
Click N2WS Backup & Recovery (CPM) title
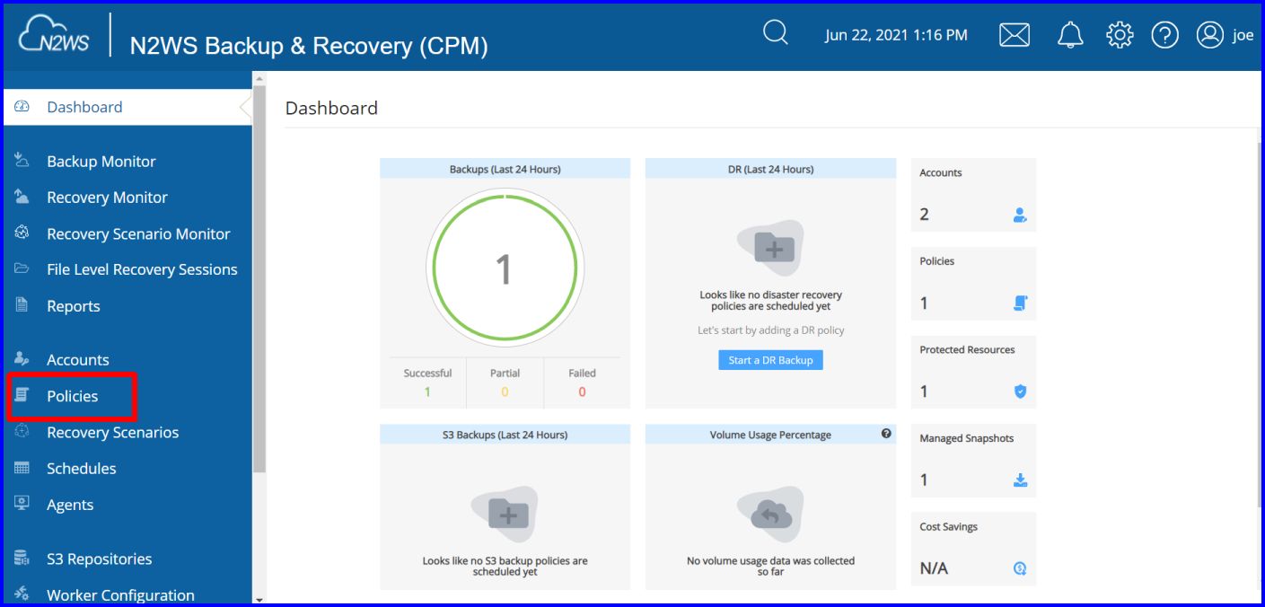point(309,47)
